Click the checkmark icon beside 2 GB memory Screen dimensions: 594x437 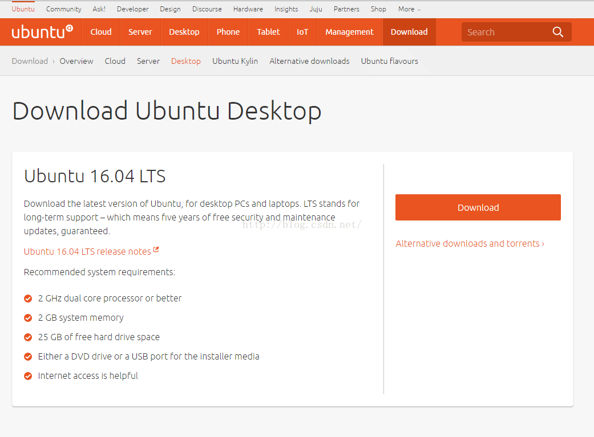(28, 318)
